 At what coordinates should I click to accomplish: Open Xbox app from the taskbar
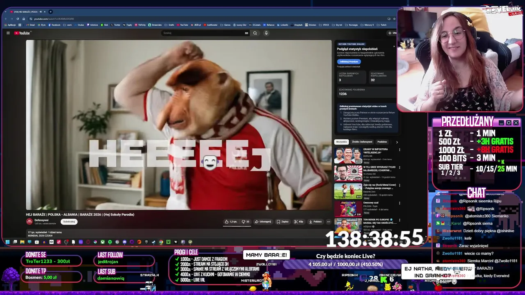[x=103, y=242]
